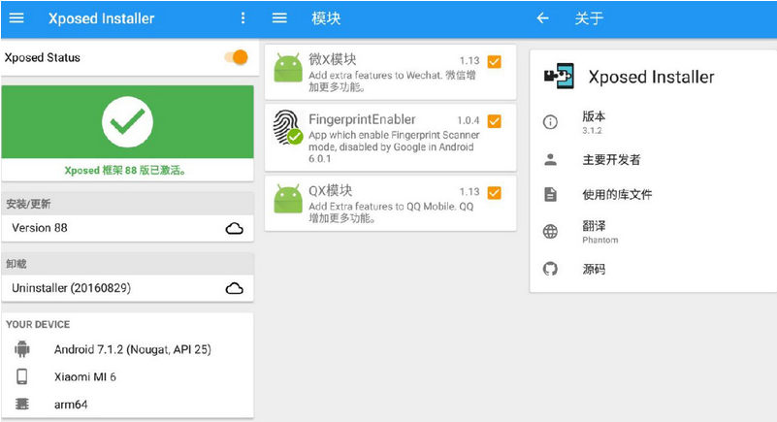Click the chip icon beside arm64

(x=21, y=405)
